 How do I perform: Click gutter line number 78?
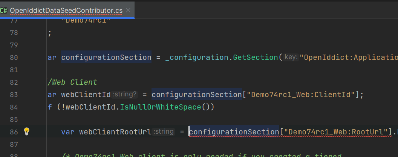click(x=14, y=33)
